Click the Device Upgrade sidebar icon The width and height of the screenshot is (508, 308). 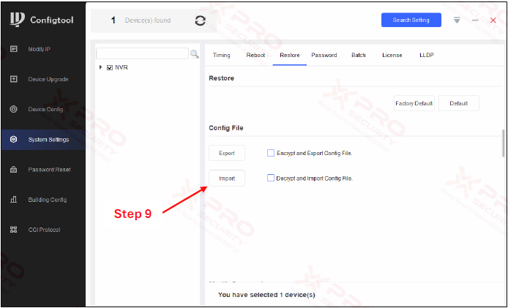coord(14,79)
